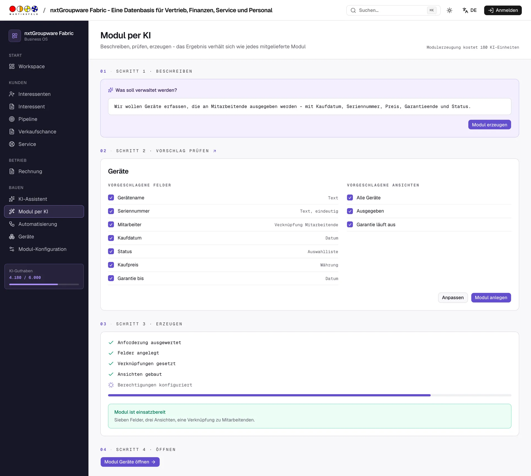Click the Verkaufschance document icon
This screenshot has width=531, height=476.
tap(12, 132)
